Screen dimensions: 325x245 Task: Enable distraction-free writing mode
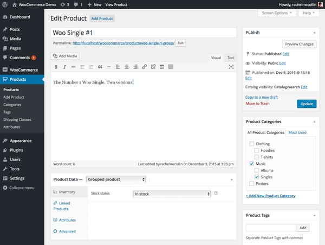231,67
